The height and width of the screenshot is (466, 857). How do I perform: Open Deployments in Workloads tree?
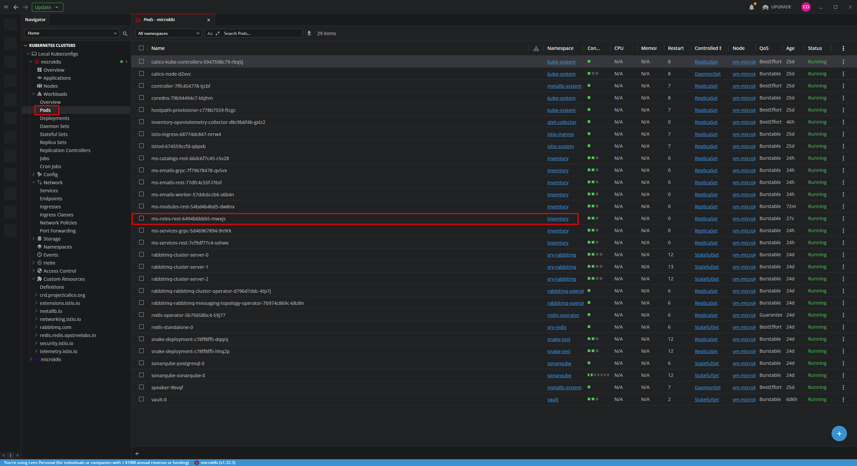(x=55, y=118)
